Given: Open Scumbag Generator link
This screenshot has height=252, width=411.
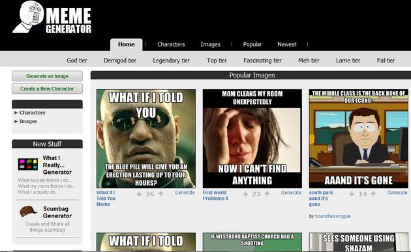Looking at the screenshot, I should (57, 212).
